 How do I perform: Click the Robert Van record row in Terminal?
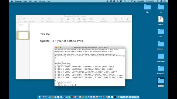click(84, 67)
